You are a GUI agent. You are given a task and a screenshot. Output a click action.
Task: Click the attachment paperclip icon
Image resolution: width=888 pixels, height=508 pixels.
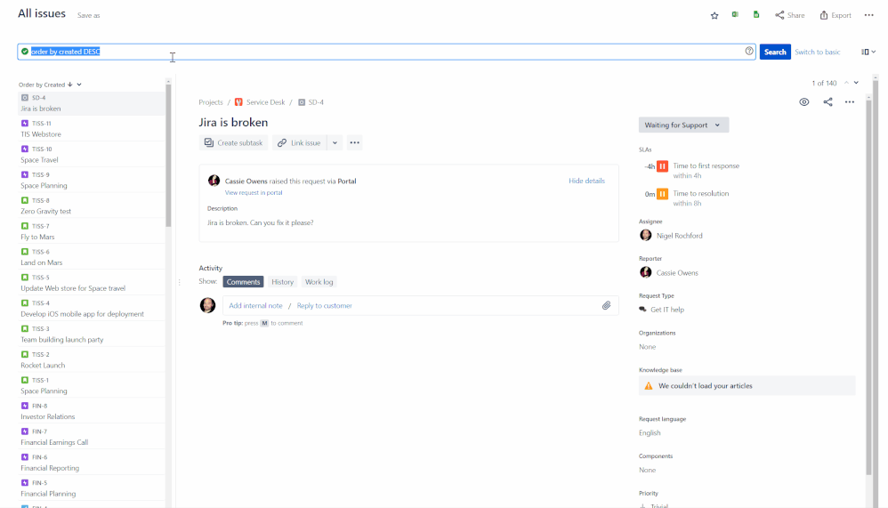coord(607,306)
